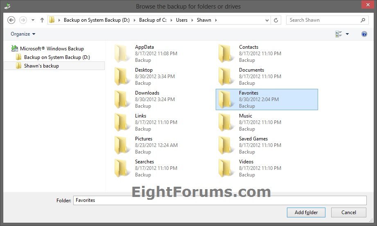The width and height of the screenshot is (377, 226).
Task: Click the change view icon
Action: [x=339, y=34]
